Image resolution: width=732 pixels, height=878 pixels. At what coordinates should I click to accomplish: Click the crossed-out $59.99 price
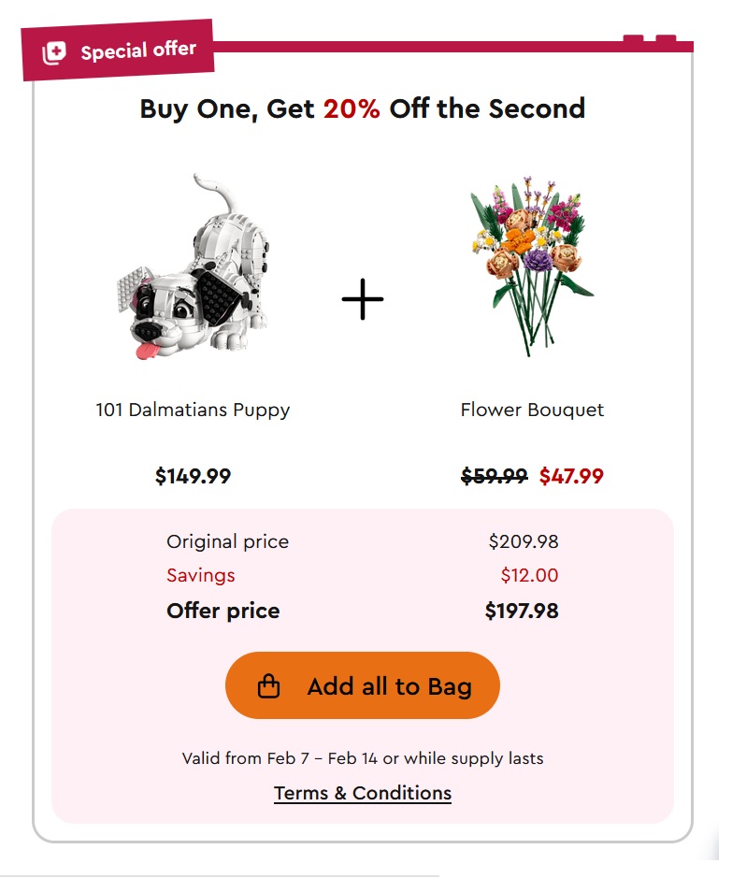(495, 476)
